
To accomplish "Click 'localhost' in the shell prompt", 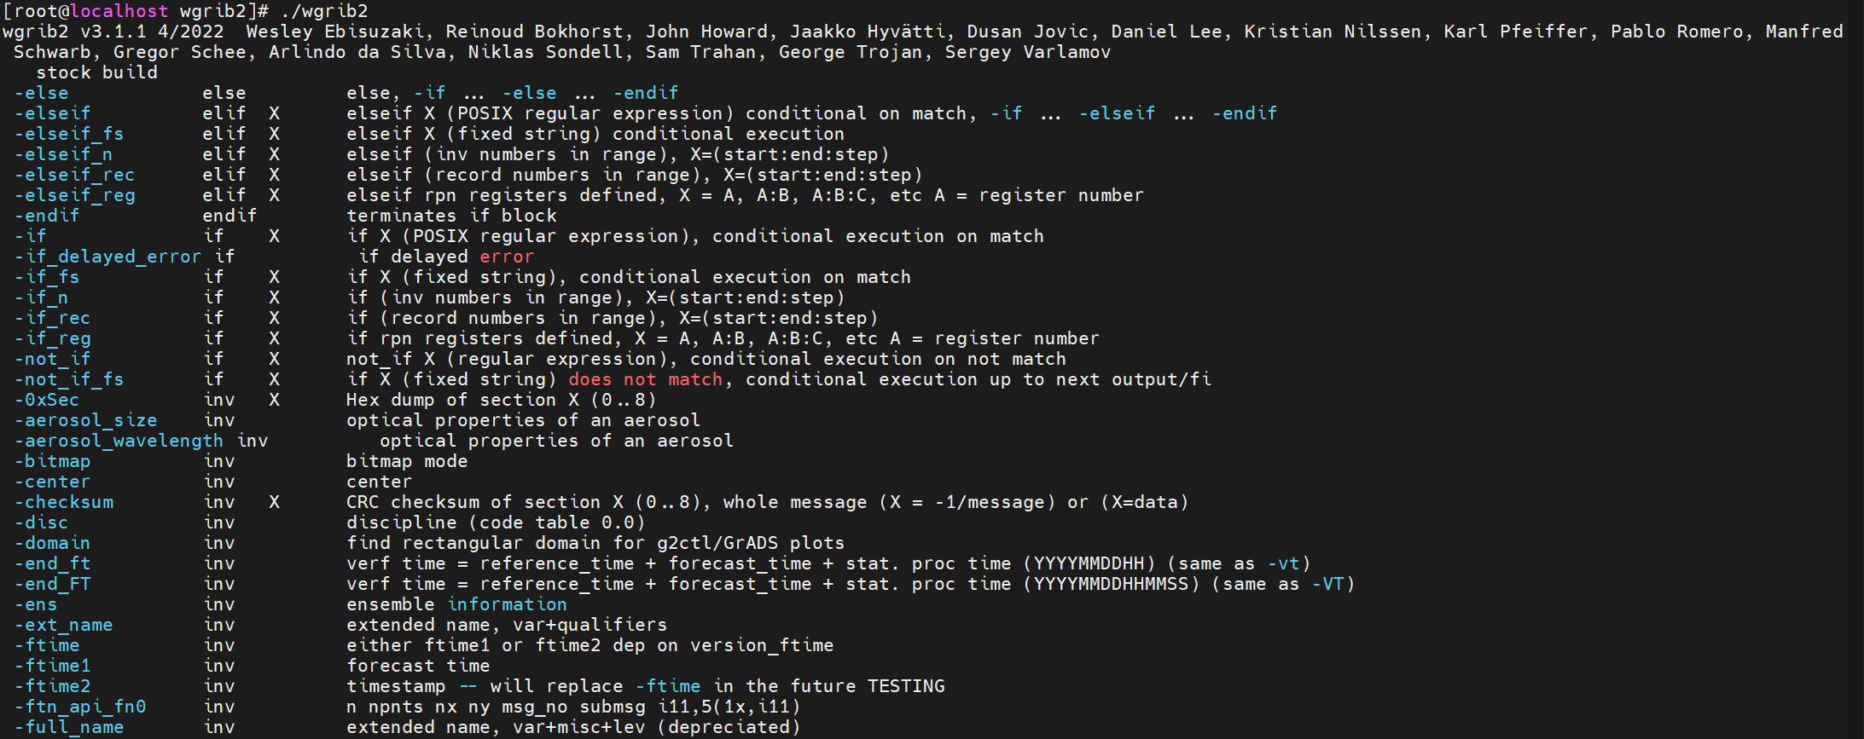I will coord(119,11).
